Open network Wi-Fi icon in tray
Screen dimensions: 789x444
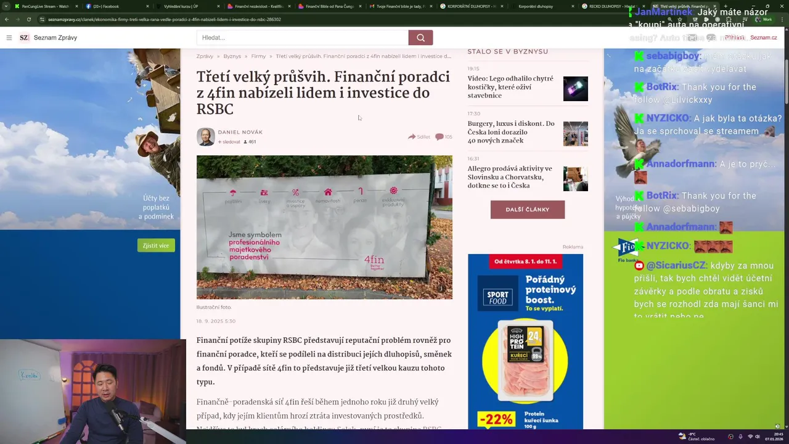point(750,436)
